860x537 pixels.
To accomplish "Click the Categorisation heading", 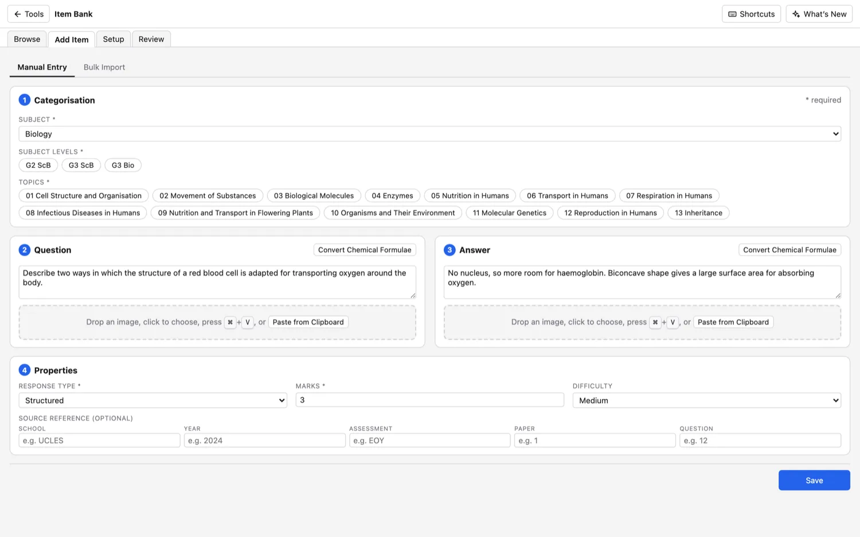I will coord(64,100).
